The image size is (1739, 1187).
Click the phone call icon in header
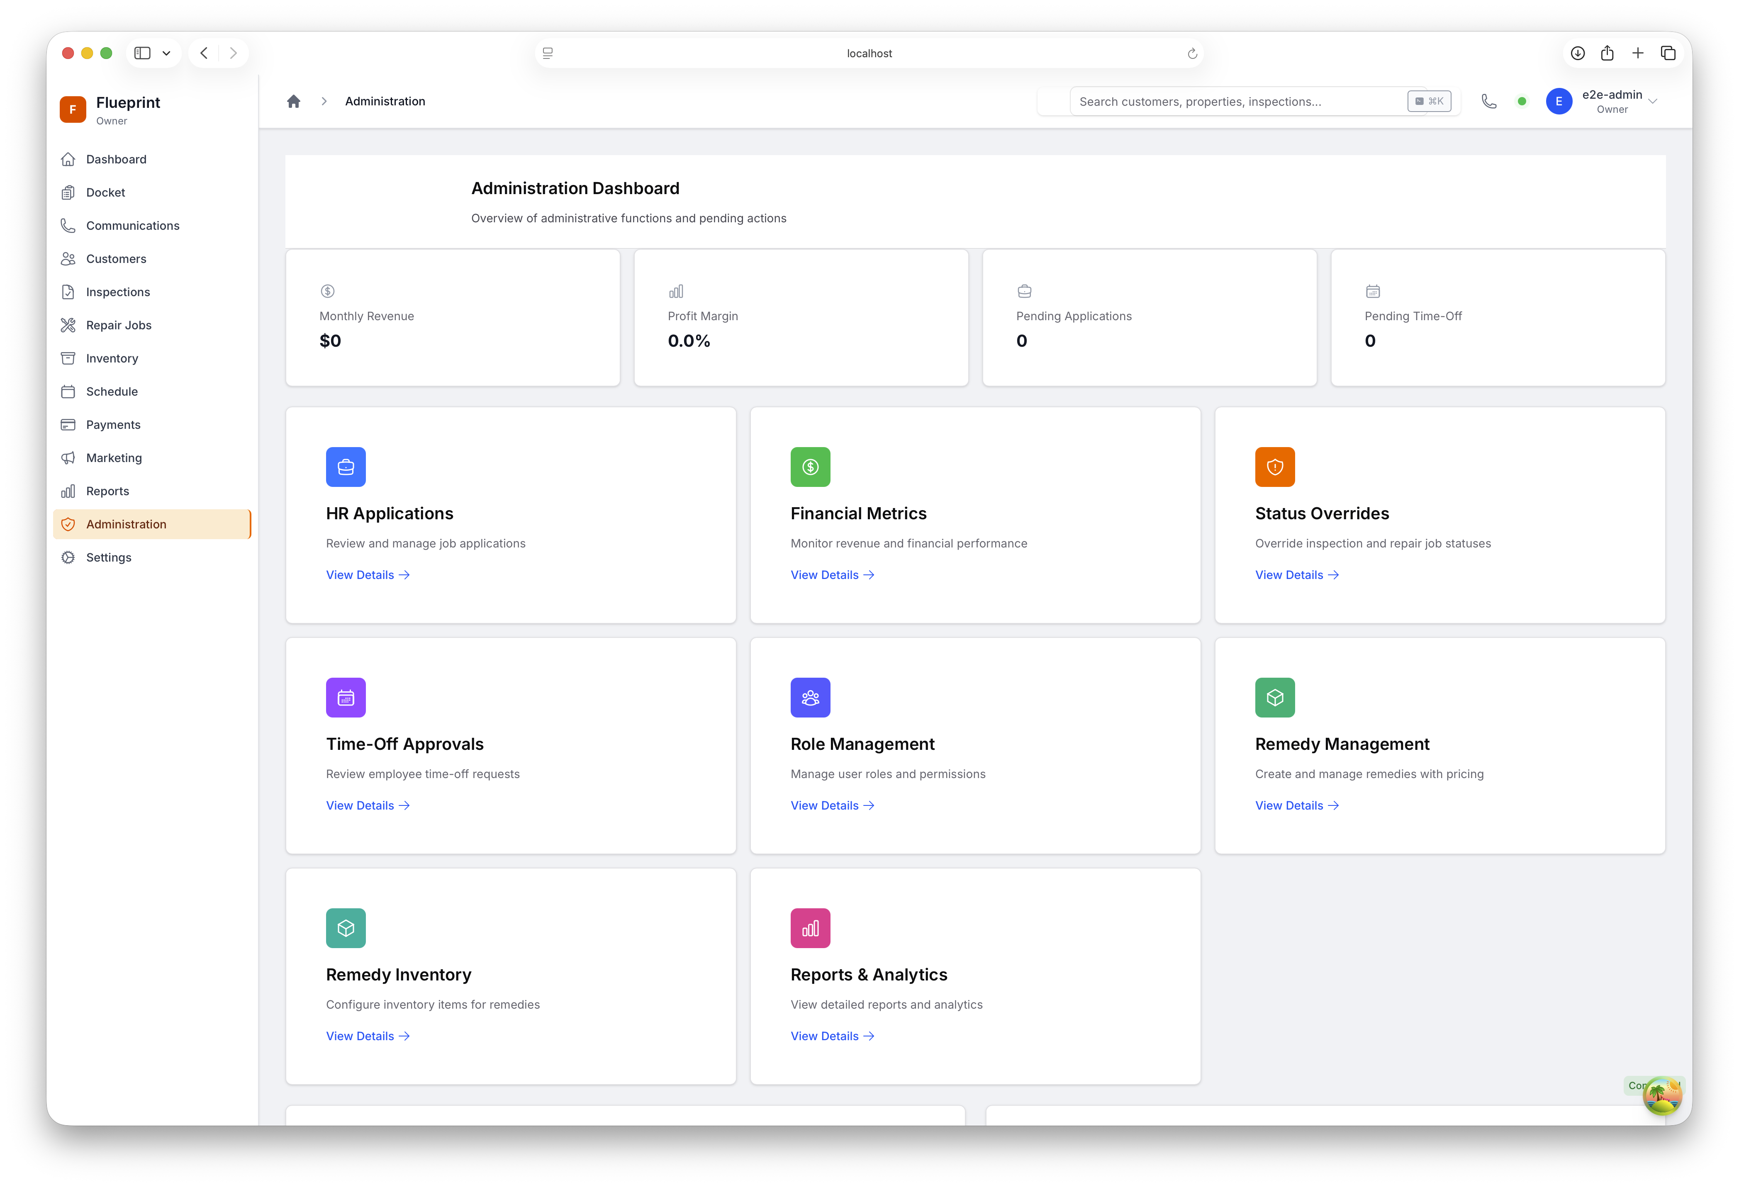pos(1488,101)
